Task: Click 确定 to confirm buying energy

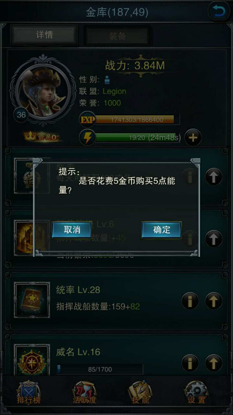Action: pyautogui.click(x=162, y=230)
